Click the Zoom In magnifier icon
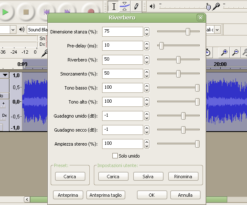 tap(224, 52)
